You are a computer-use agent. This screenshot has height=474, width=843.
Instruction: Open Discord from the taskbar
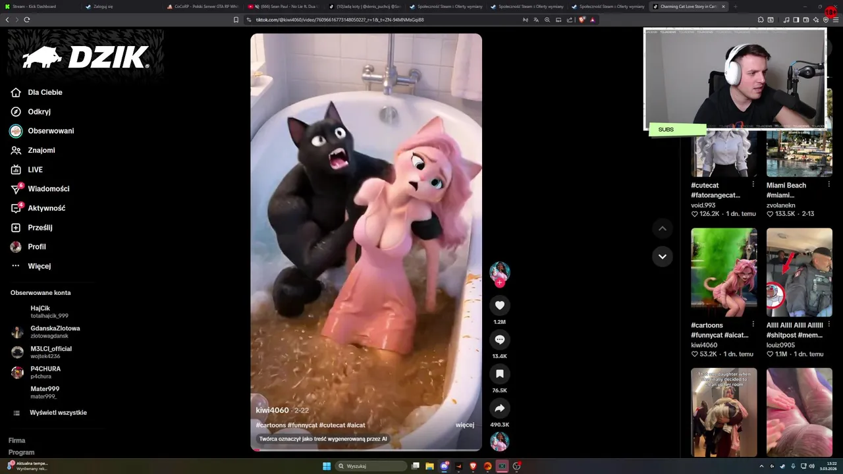point(445,466)
